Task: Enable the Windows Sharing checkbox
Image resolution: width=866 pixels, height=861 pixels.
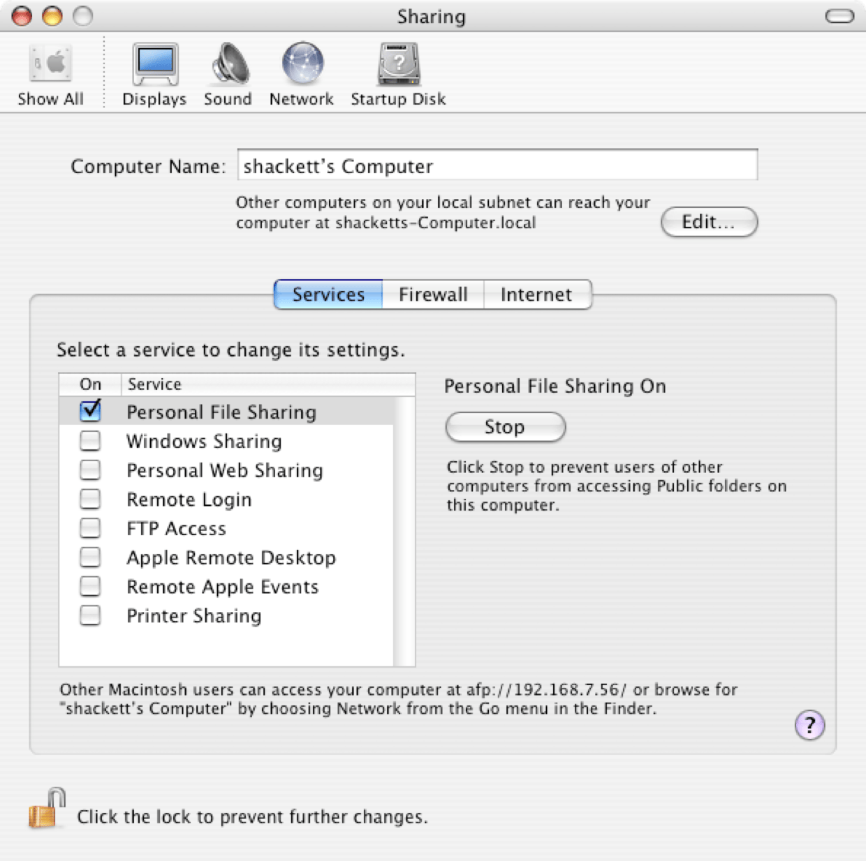Action: (x=90, y=440)
